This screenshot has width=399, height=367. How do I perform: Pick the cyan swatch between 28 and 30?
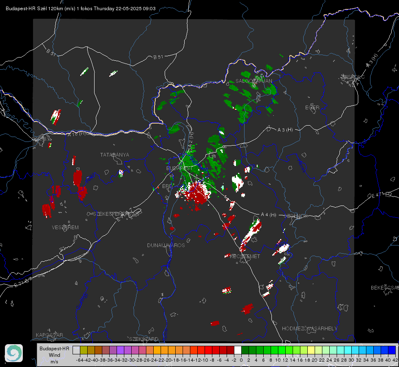(348, 350)
